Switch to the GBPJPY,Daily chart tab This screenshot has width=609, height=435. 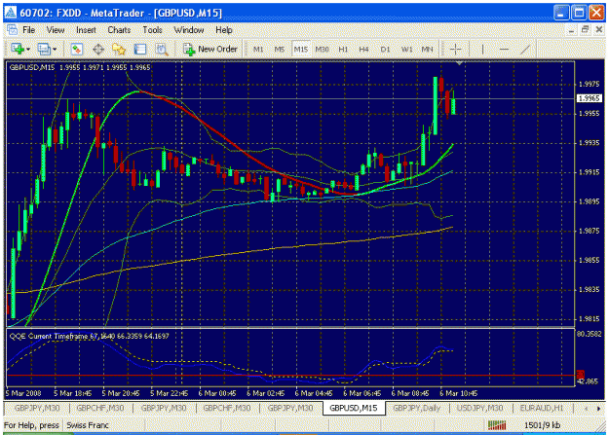coord(417,408)
